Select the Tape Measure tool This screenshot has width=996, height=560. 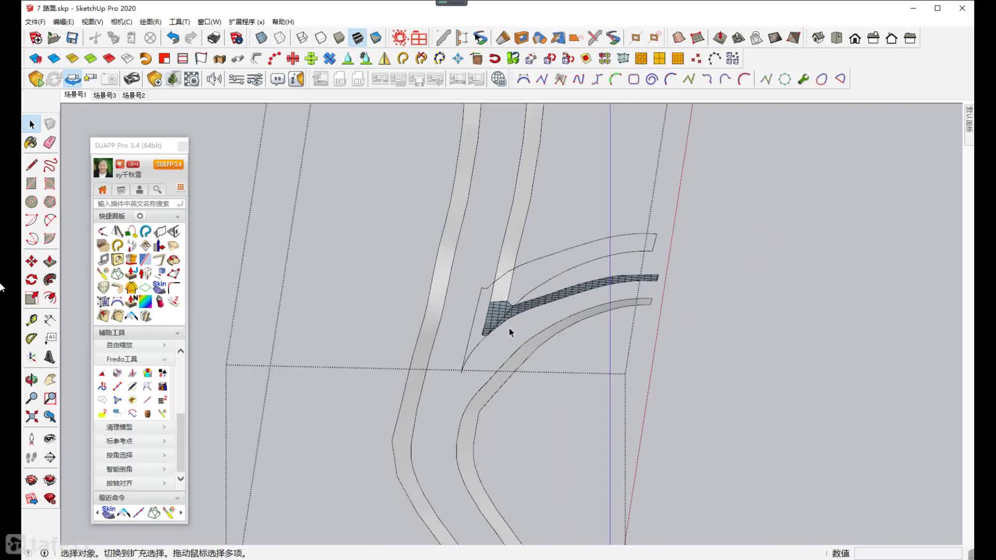tap(32, 320)
